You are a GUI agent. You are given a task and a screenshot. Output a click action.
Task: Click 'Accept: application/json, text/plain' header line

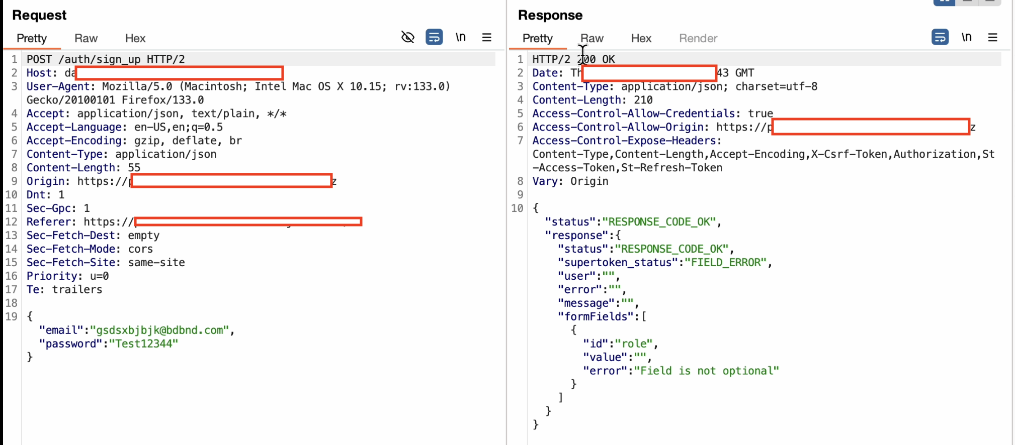[x=156, y=114]
